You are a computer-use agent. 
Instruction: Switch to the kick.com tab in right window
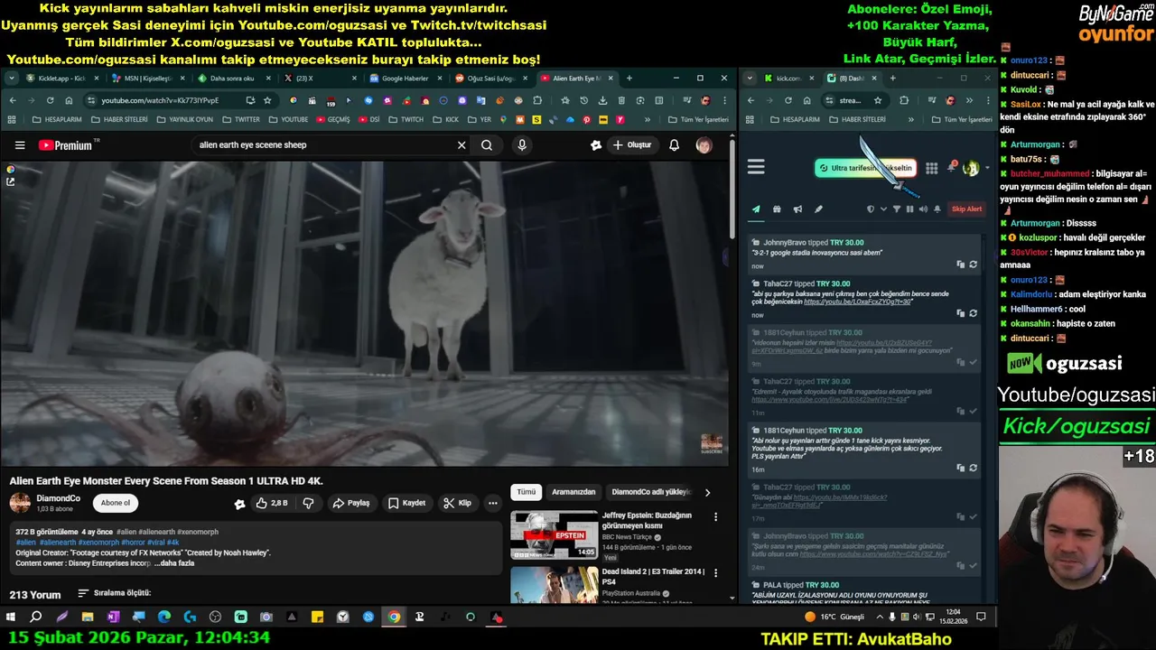click(788, 79)
